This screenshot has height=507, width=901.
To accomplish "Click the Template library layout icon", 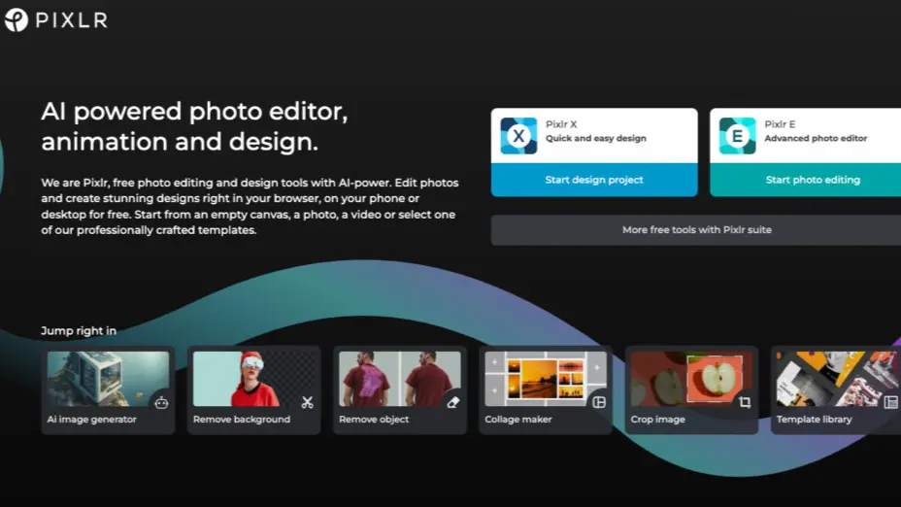I will tap(890, 402).
